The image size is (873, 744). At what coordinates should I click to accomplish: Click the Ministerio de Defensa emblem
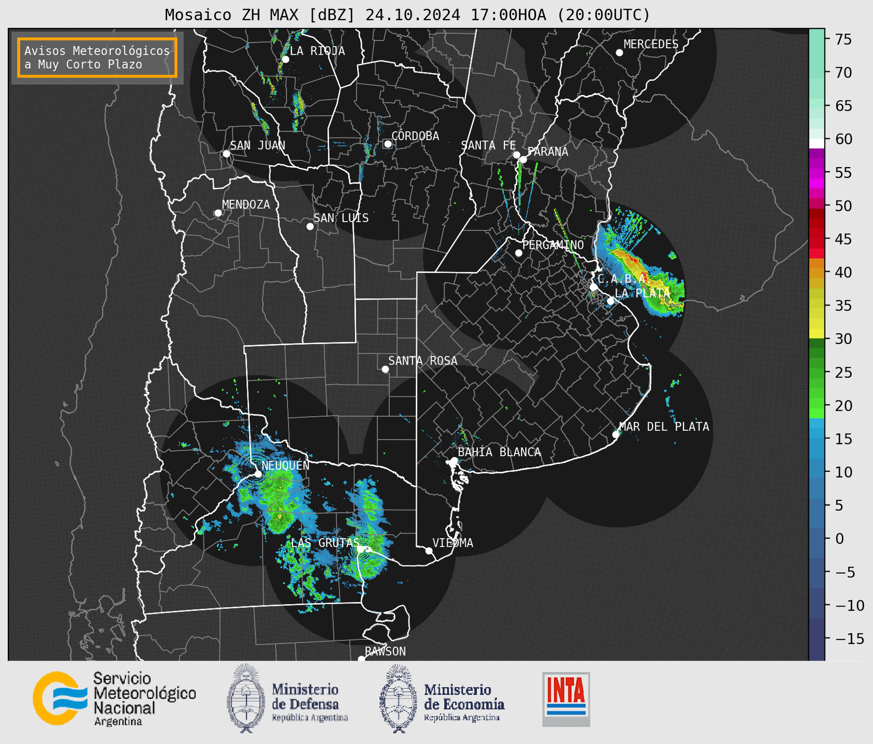click(x=246, y=698)
